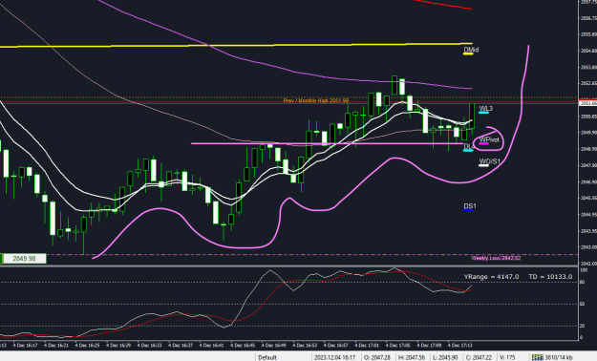The height and width of the screenshot is (361, 597).
Task: Click the Weekly Low 2042.52 label
Action: [x=496, y=258]
